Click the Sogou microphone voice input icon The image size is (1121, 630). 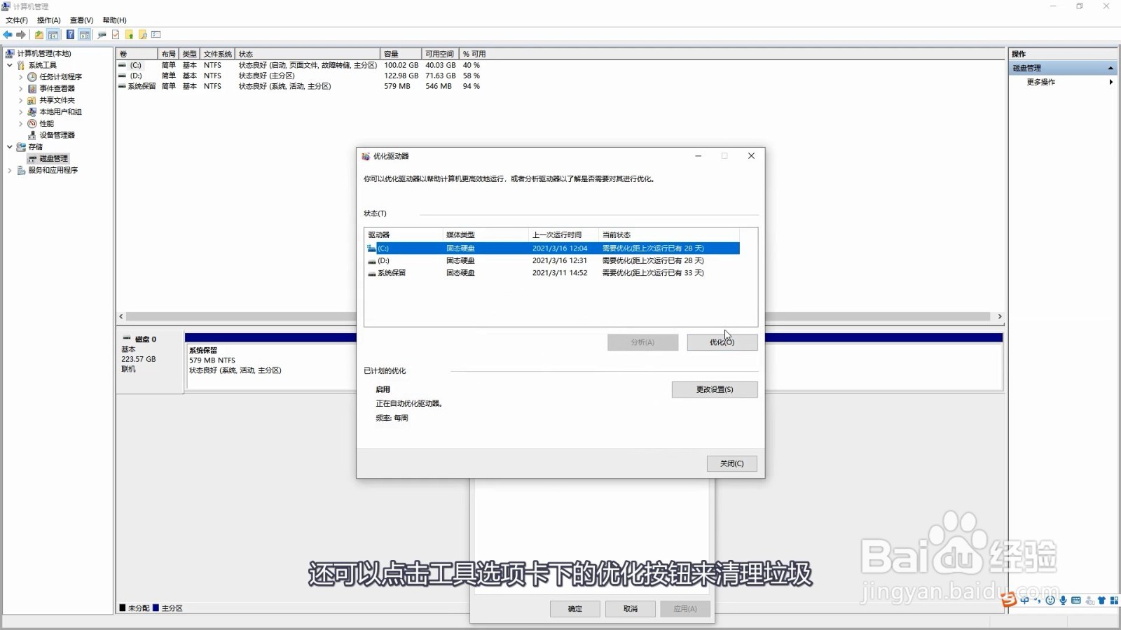[1064, 600]
